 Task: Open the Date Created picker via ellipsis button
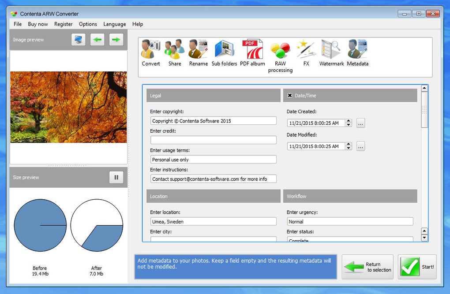360,123
